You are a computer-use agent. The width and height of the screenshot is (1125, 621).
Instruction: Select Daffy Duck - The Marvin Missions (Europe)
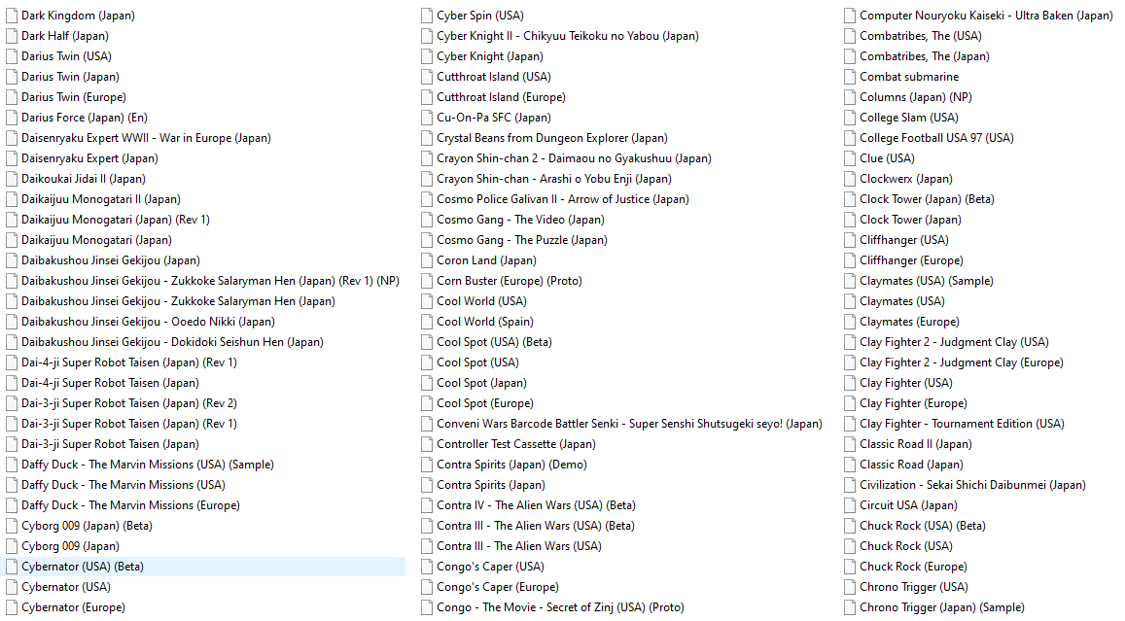coord(130,505)
